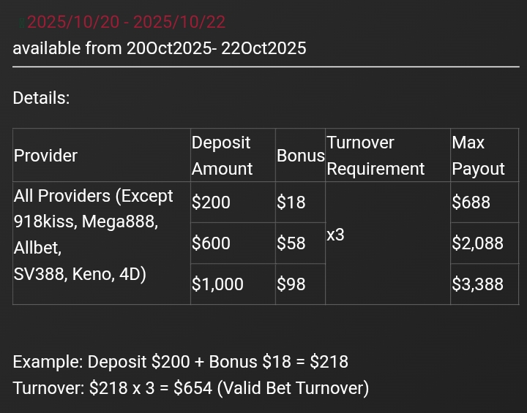Click the 'available from 20Oct2025- 22Oct2025' line
Viewport: 527px width, 413px height.
(159, 48)
